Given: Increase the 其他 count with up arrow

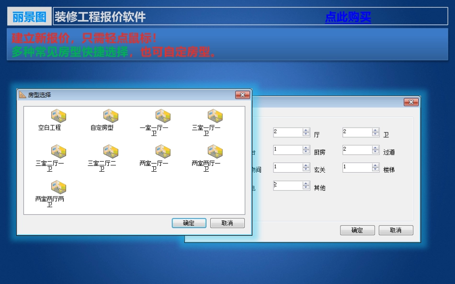Looking at the screenshot, I should 306,184.
